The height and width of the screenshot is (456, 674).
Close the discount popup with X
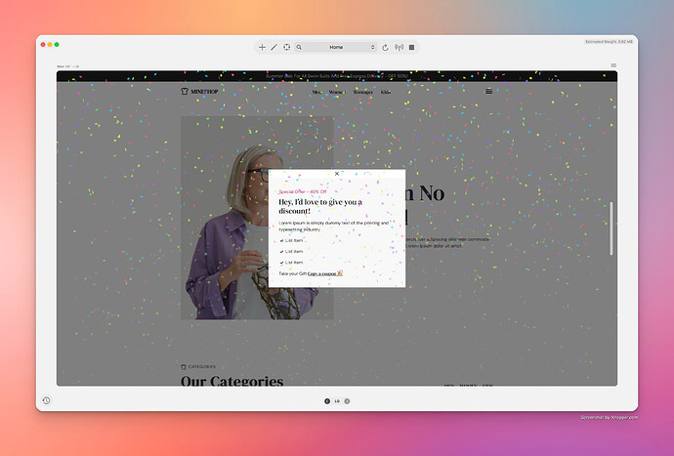[x=337, y=174]
